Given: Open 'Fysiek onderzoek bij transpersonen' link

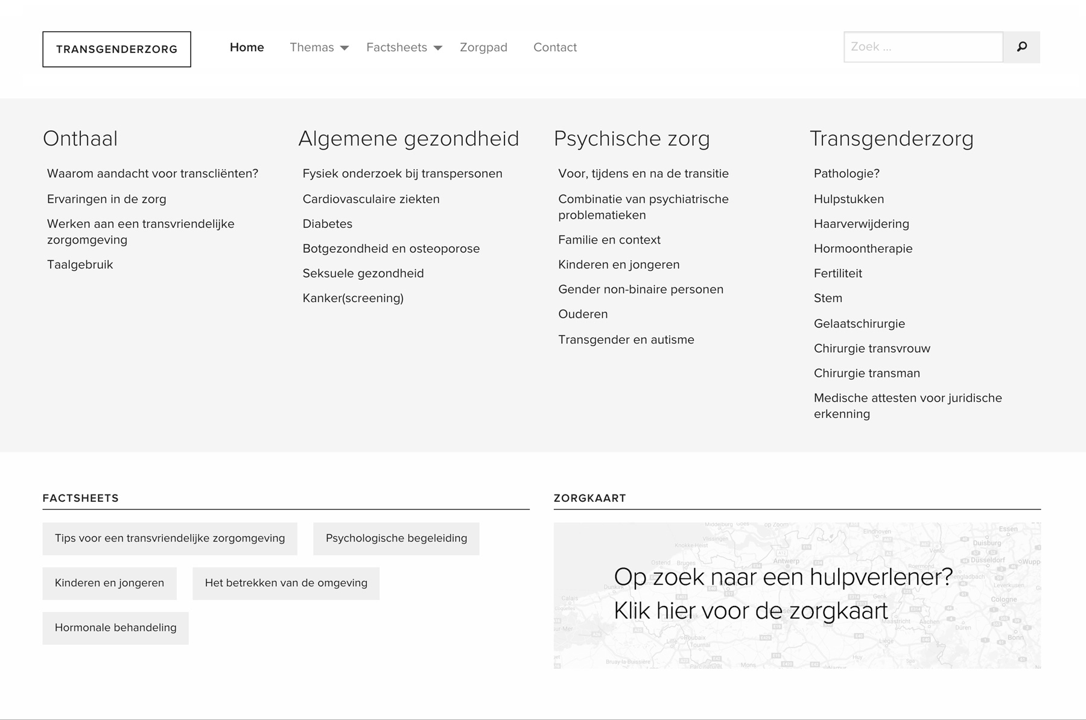Looking at the screenshot, I should (402, 174).
